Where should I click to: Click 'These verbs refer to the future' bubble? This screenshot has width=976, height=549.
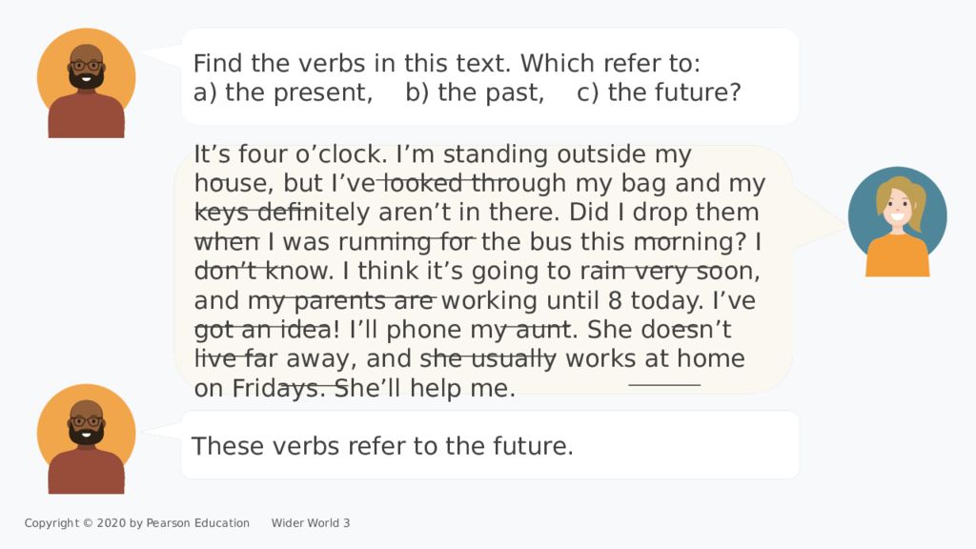coord(490,445)
